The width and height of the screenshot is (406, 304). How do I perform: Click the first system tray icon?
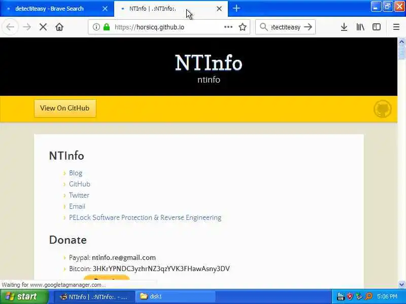341,296
